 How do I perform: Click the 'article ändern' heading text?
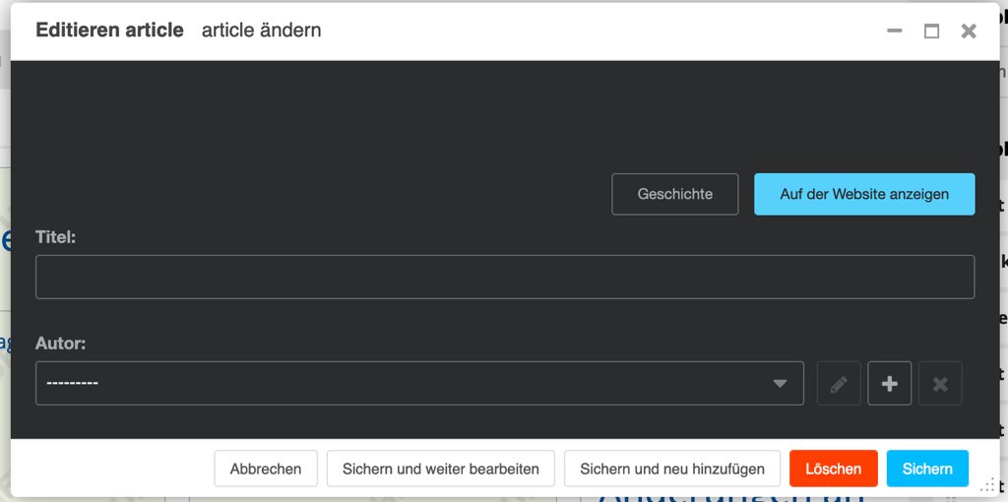262,31
